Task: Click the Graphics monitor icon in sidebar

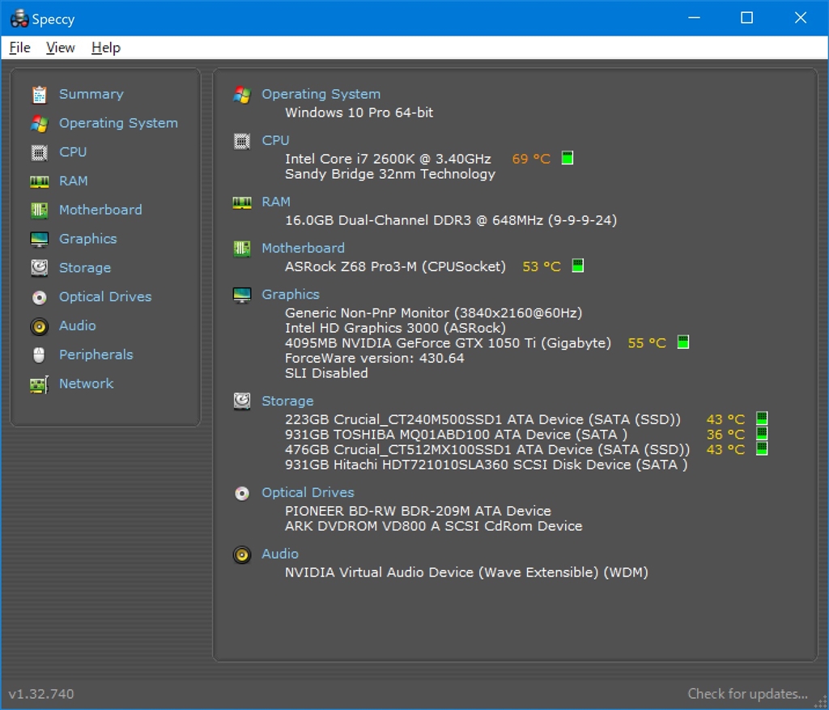Action: pos(39,240)
